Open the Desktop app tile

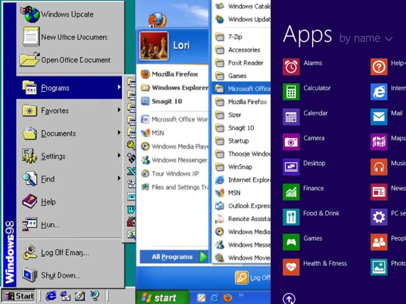click(x=291, y=167)
